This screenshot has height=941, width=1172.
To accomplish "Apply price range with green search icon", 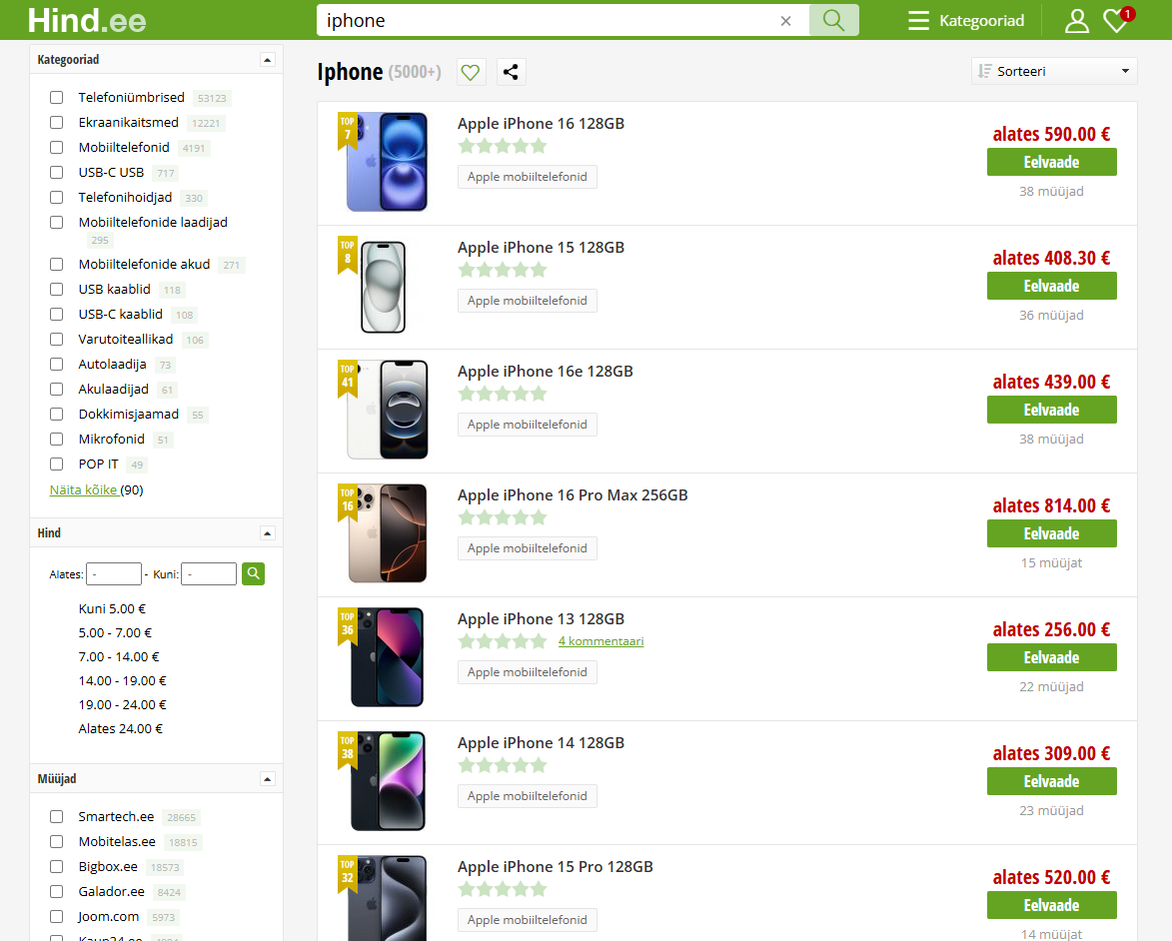I will click(254, 573).
